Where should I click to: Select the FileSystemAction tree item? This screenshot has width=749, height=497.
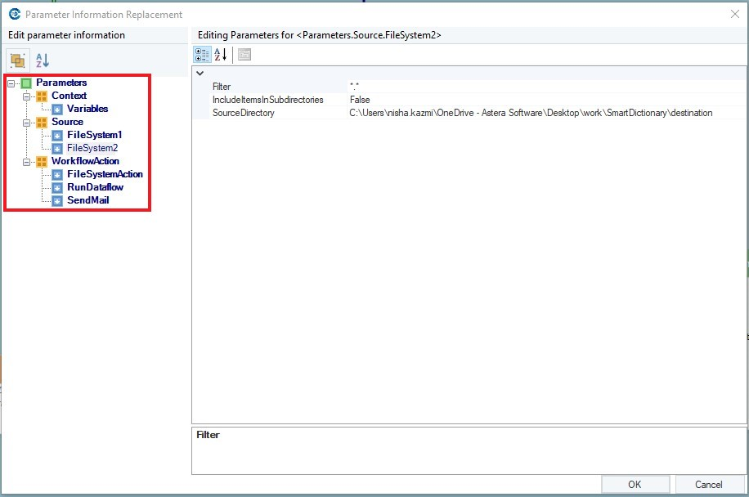105,174
